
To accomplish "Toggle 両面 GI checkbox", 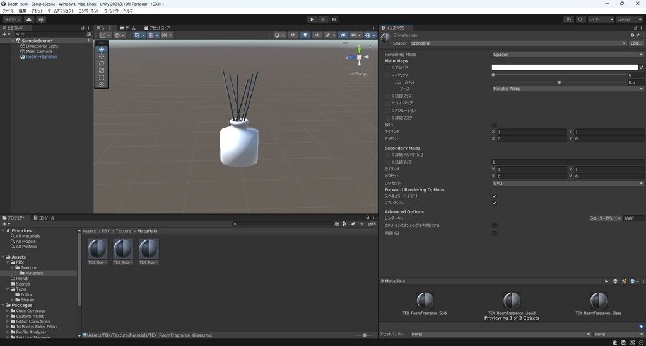I will (x=495, y=233).
